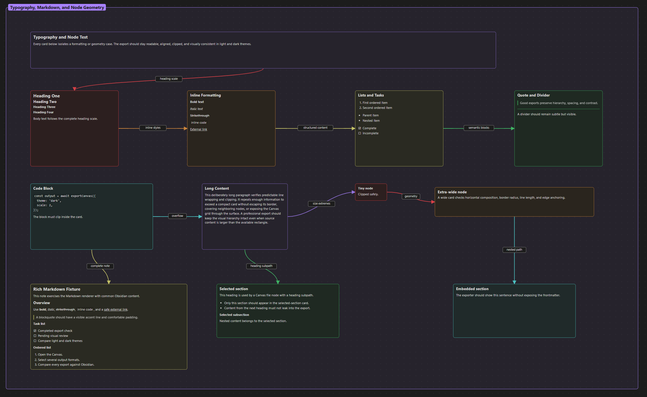The height and width of the screenshot is (397, 647).
Task: Click the Embedded section card title
Action: point(472,289)
